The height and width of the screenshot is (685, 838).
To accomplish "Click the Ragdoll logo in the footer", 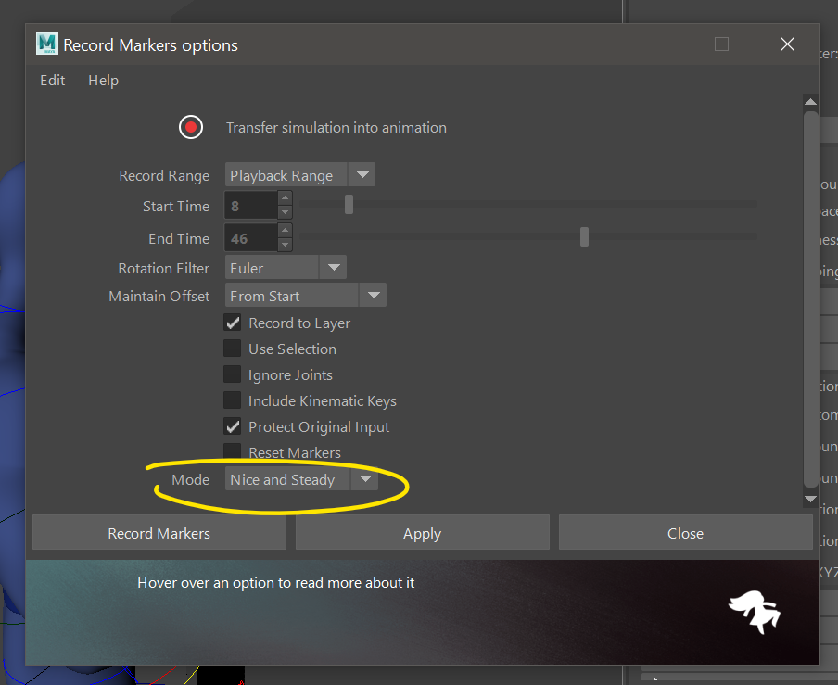I will click(754, 611).
